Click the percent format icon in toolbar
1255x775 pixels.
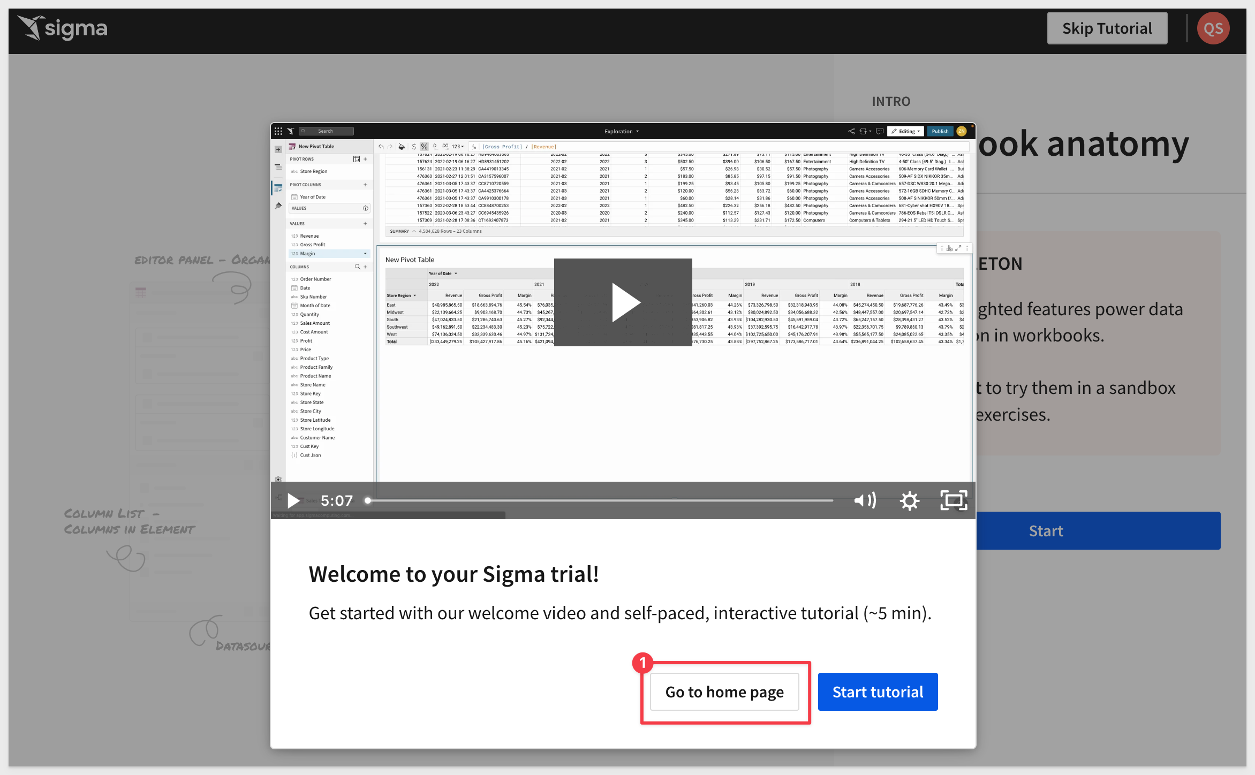point(424,147)
